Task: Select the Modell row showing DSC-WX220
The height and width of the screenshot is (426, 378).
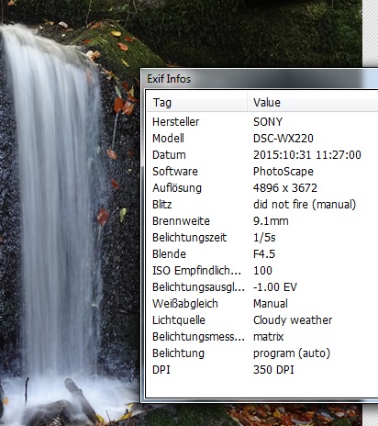Action: 262,139
